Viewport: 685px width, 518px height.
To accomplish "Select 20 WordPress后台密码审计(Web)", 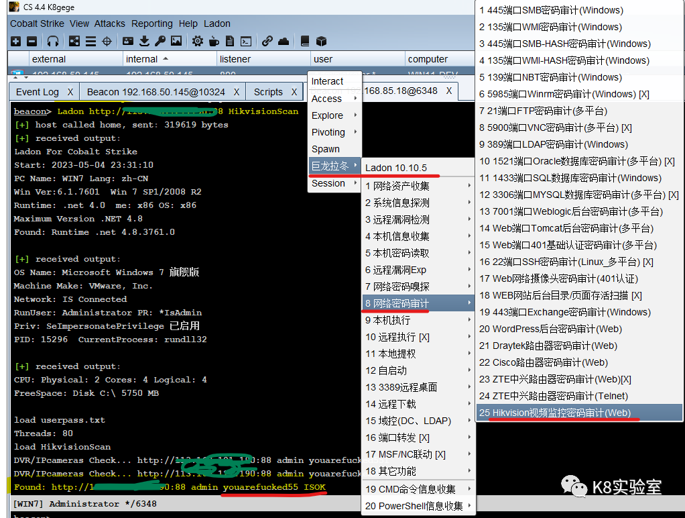I will pos(579,329).
